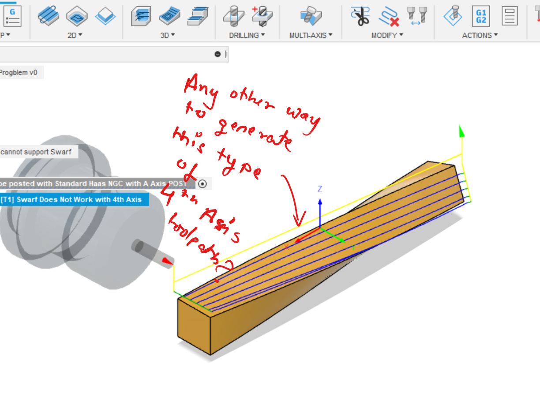
Task: Toggle the minus control in the search bar
Action: [x=217, y=54]
